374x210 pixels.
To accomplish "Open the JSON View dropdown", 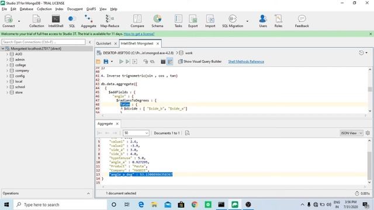I will tap(351, 133).
